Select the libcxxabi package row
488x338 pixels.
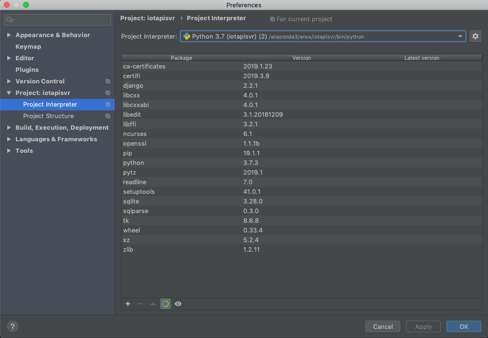click(x=302, y=105)
